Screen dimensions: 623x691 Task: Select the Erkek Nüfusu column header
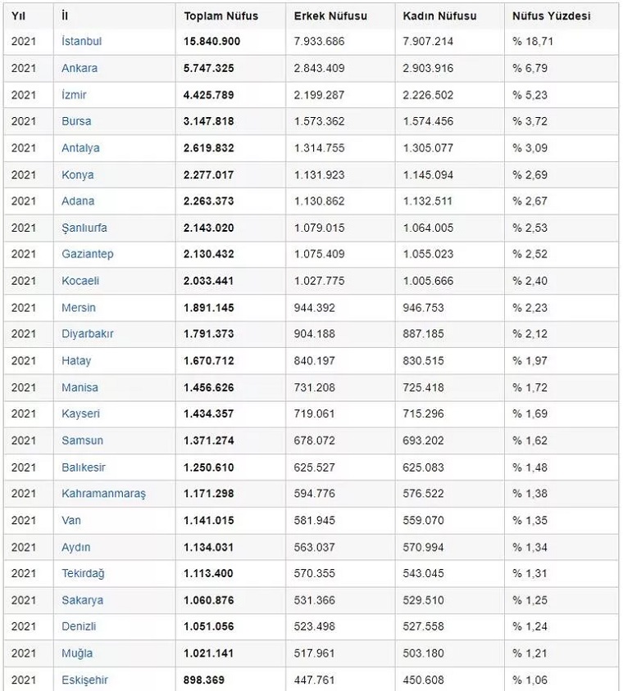click(x=330, y=16)
